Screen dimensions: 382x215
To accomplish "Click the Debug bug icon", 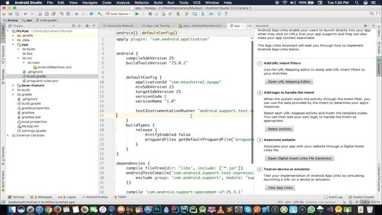I will [x=150, y=14].
